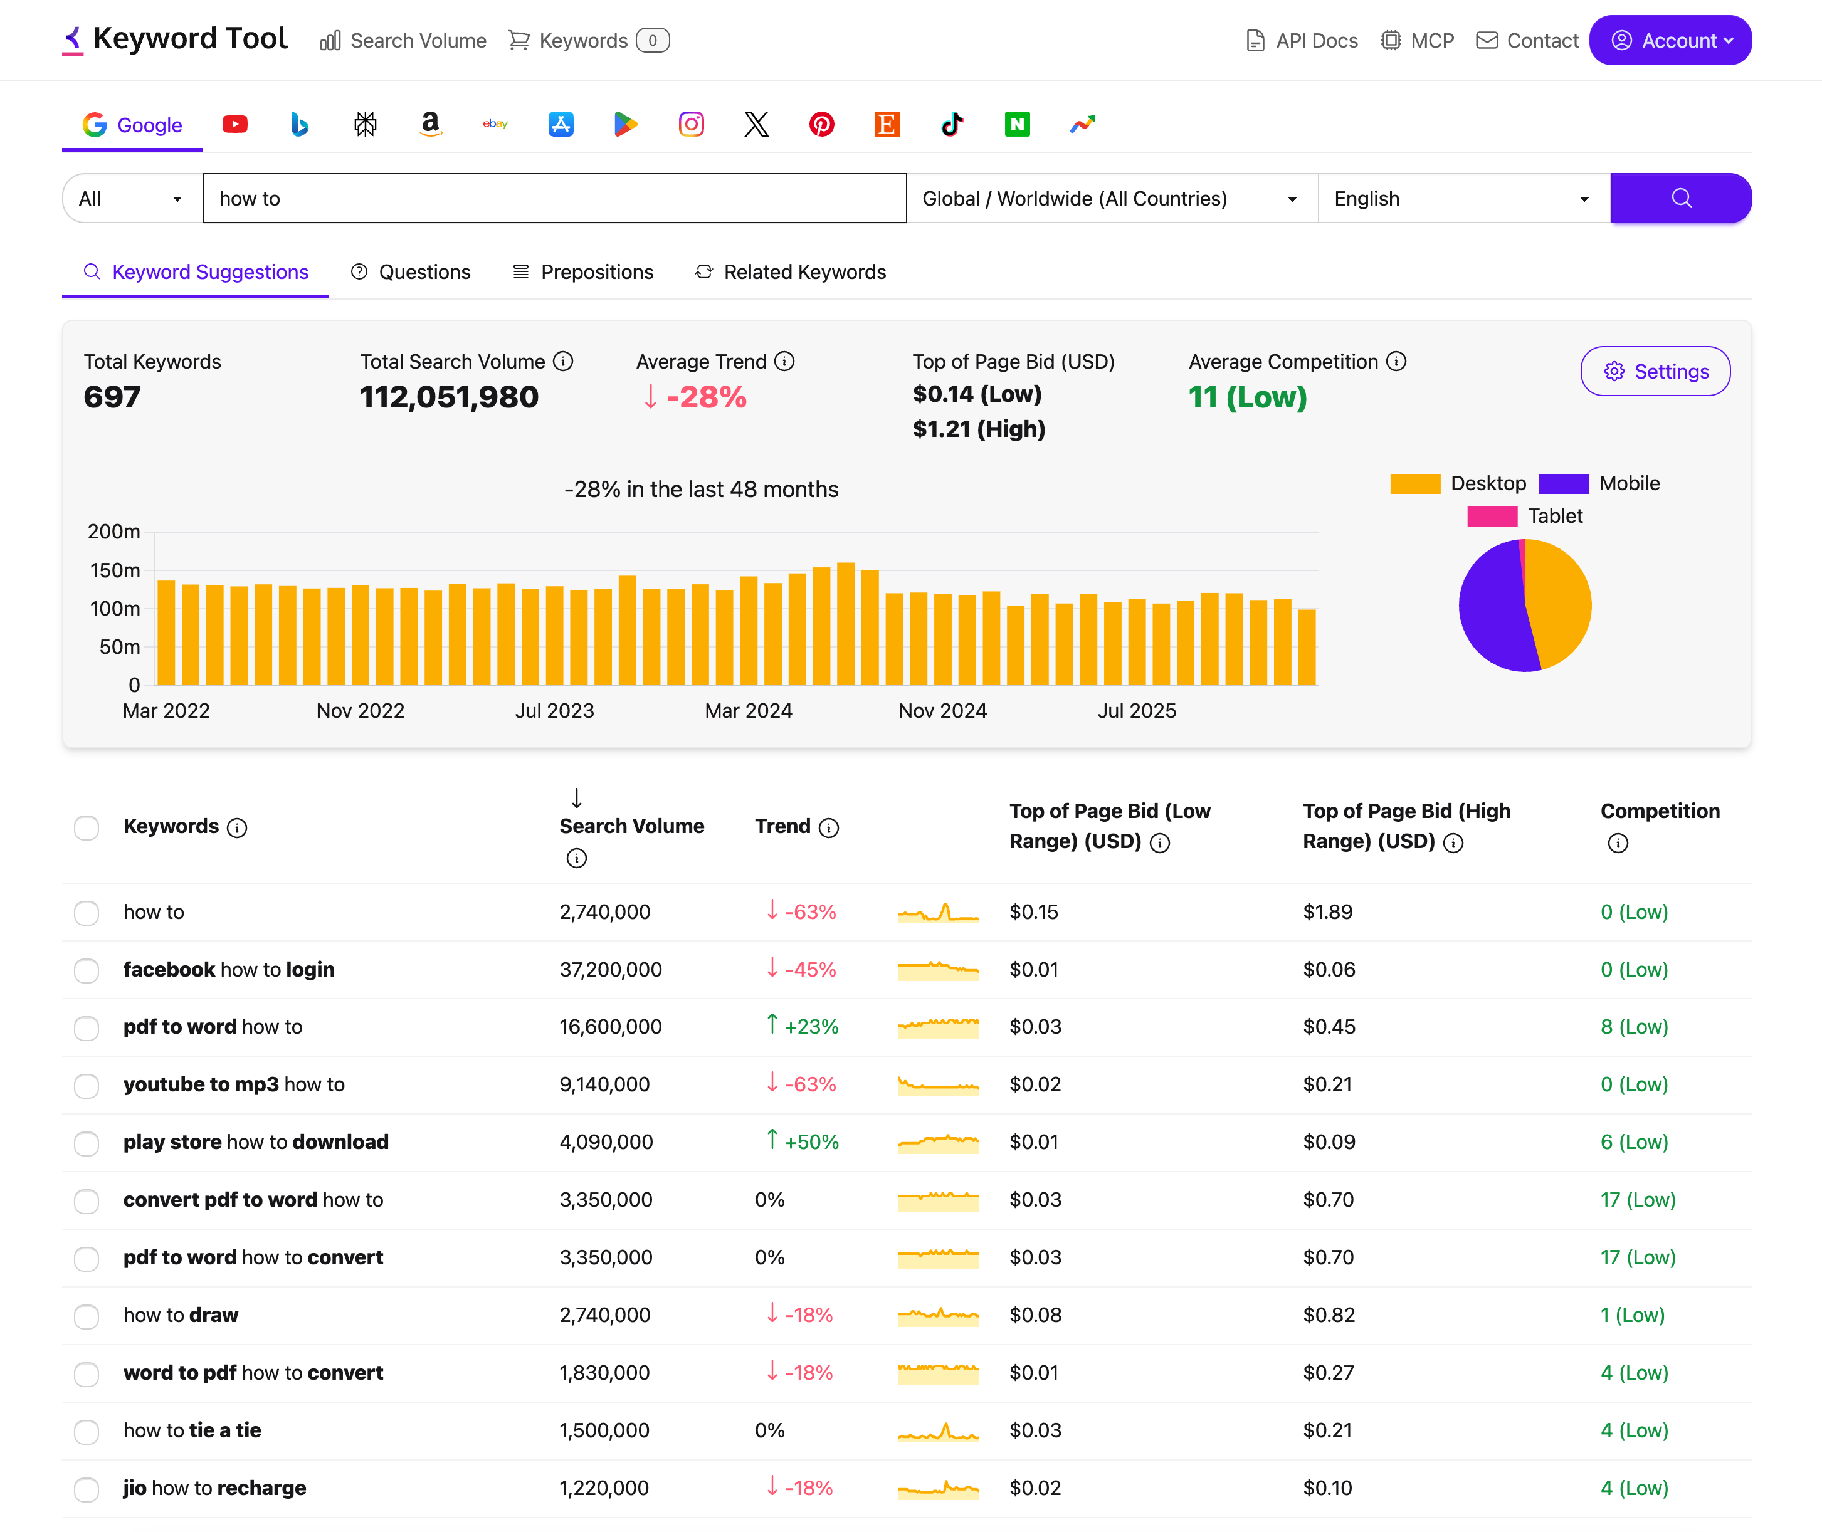
Task: Switch to the Related Keywords tab
Action: pos(790,272)
